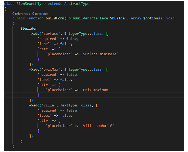The height and width of the screenshot is (152, 188).
Task: Click IntegerType in the prixMax add call
Action: (76, 70)
